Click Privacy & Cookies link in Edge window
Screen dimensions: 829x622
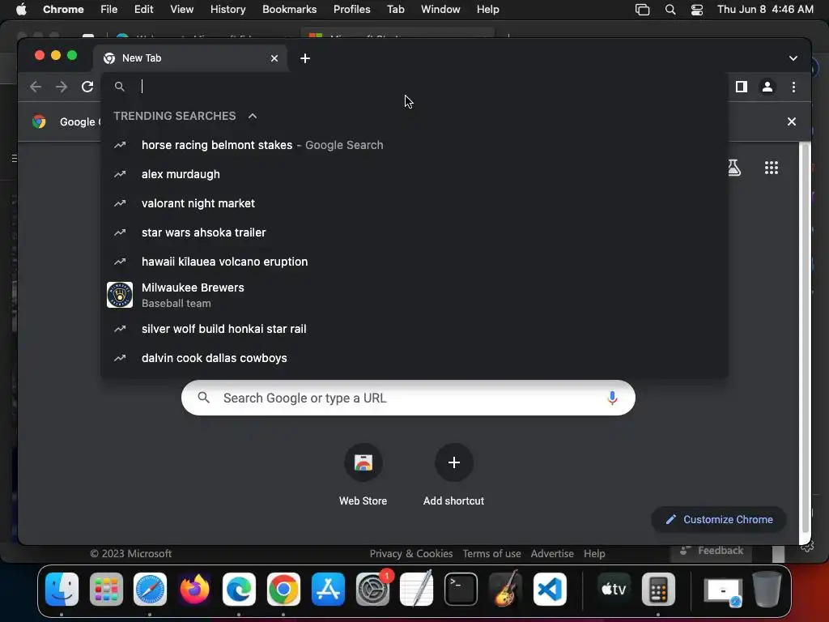(410, 553)
